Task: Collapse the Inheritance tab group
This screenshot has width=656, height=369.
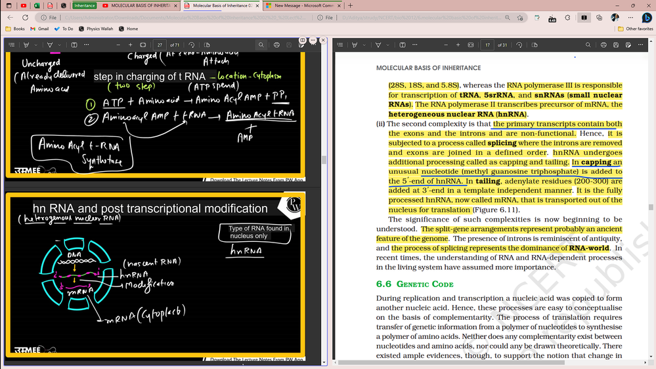Action: (x=85, y=5)
